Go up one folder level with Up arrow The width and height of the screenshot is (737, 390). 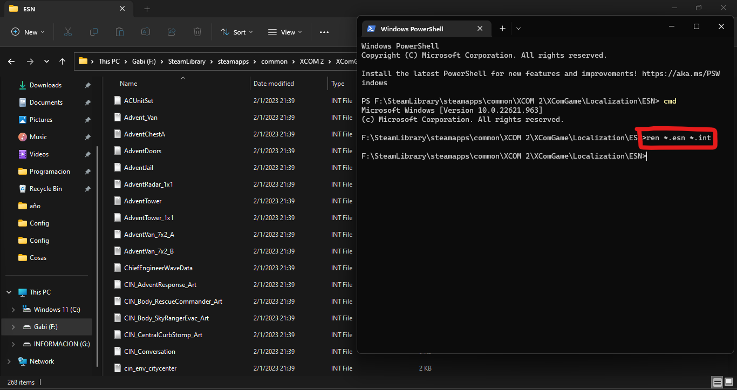(x=63, y=61)
